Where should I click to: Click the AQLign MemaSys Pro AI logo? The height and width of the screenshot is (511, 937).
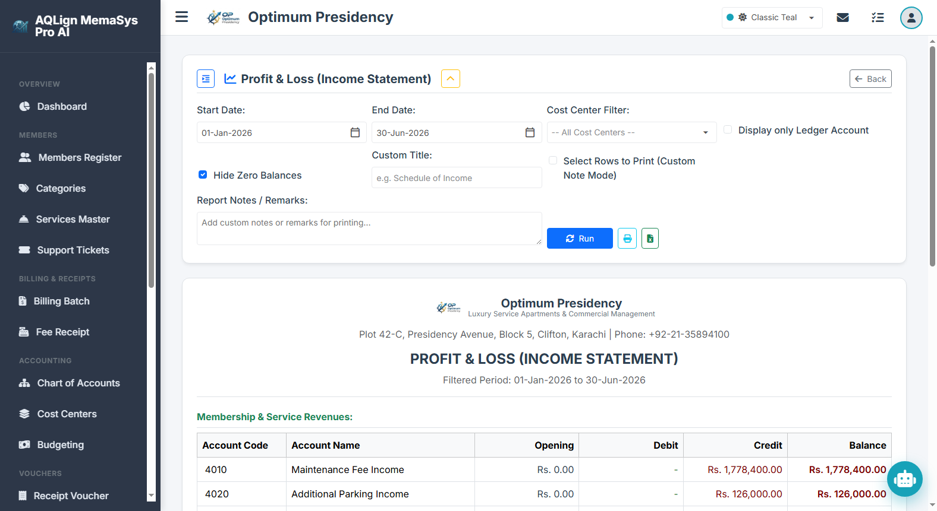tap(21, 26)
